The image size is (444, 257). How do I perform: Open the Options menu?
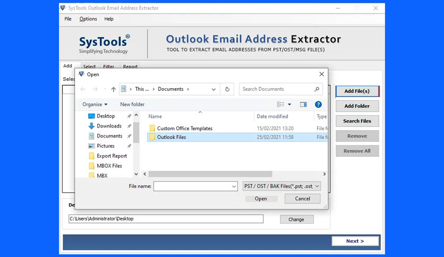pyautogui.click(x=88, y=19)
